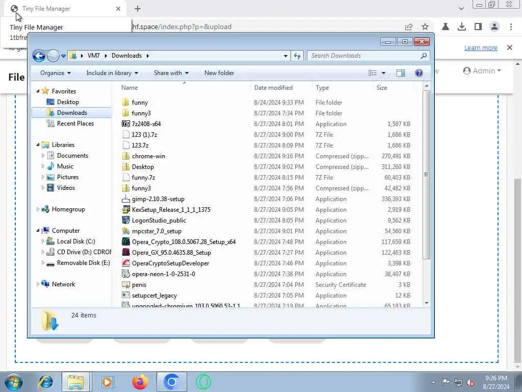Select Downloads in the Favorites list
522x392 pixels.
point(71,113)
